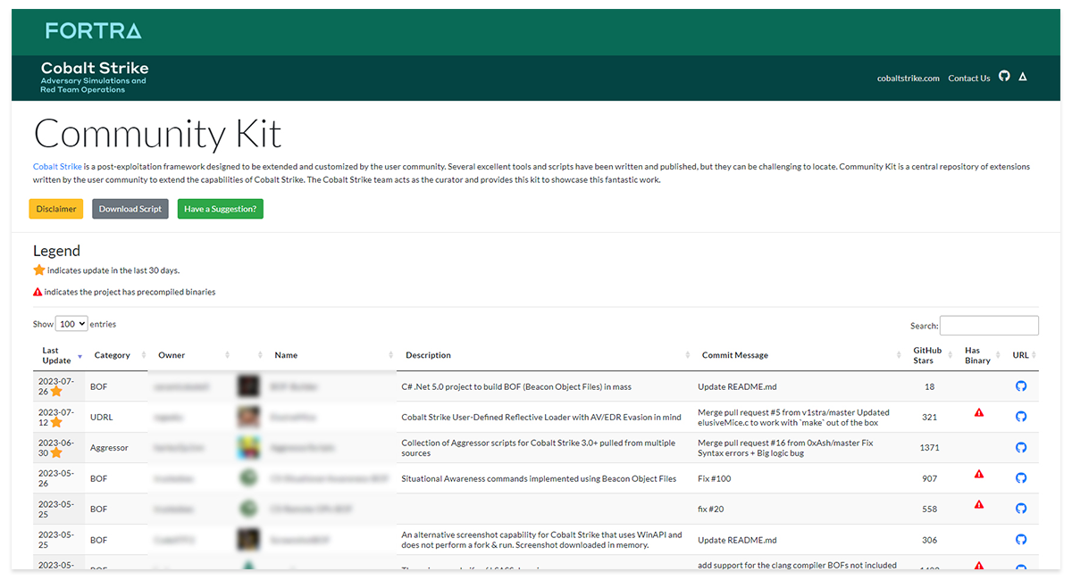Open GitHub URL for 18-star BOF project
1072x580 pixels.
pyautogui.click(x=1021, y=386)
